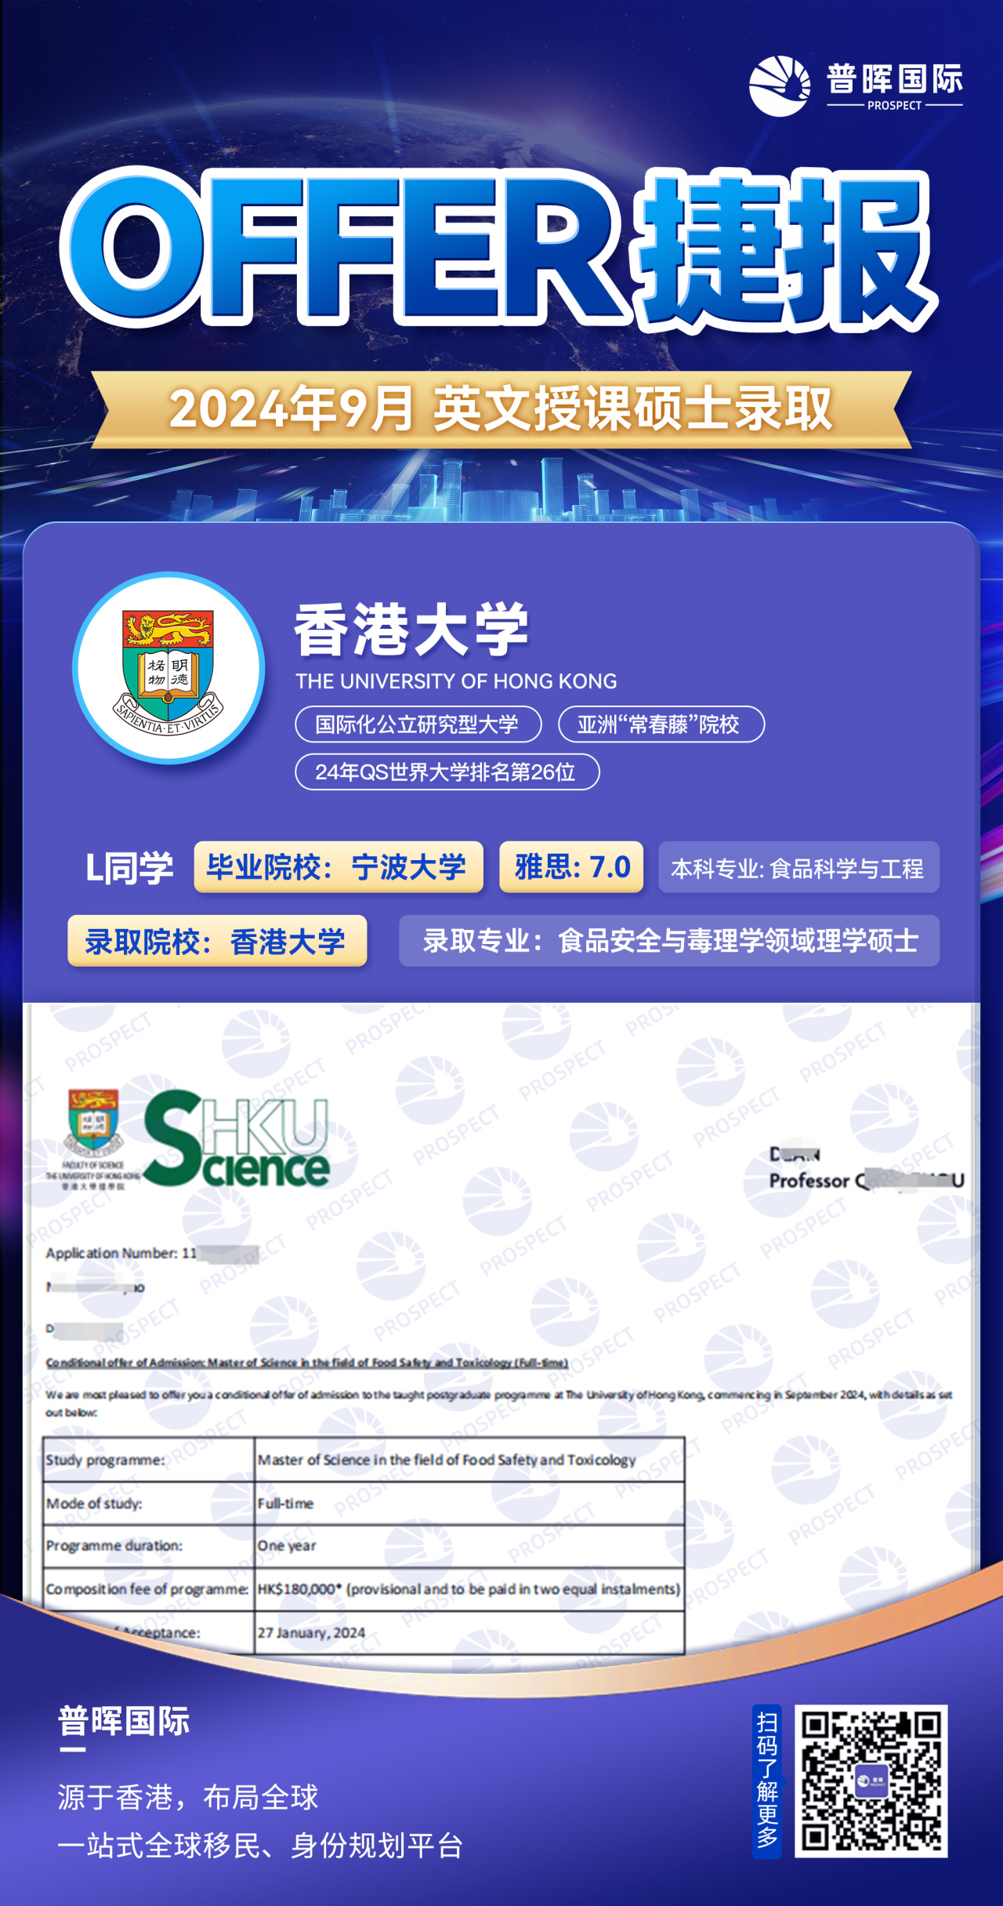This screenshot has width=1003, height=1906.
Task: Click the 录取专业 食品安全与毒理学领域理学硕士 badge
Action: [669, 941]
